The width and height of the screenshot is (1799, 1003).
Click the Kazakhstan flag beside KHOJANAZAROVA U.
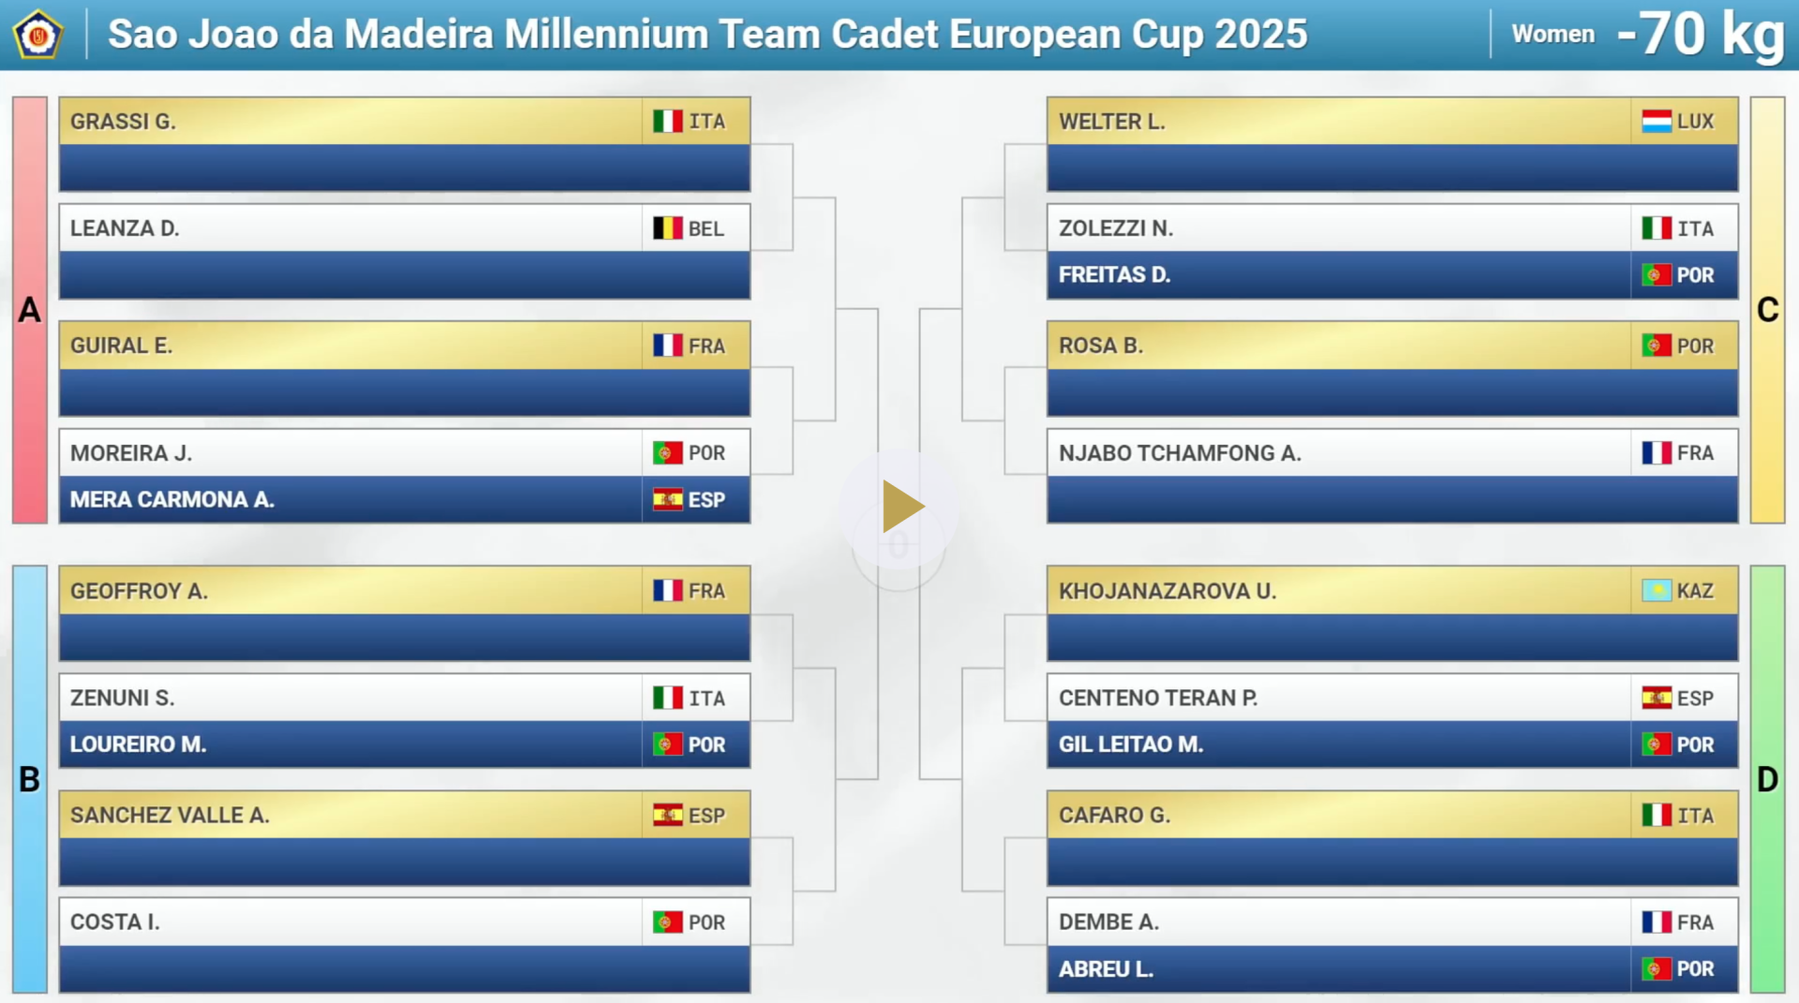pyautogui.click(x=1657, y=591)
